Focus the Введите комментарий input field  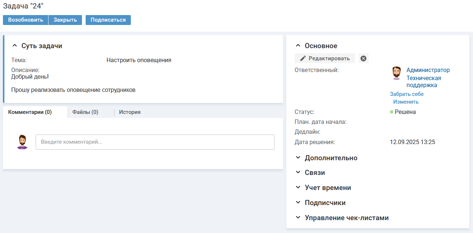coord(155,142)
